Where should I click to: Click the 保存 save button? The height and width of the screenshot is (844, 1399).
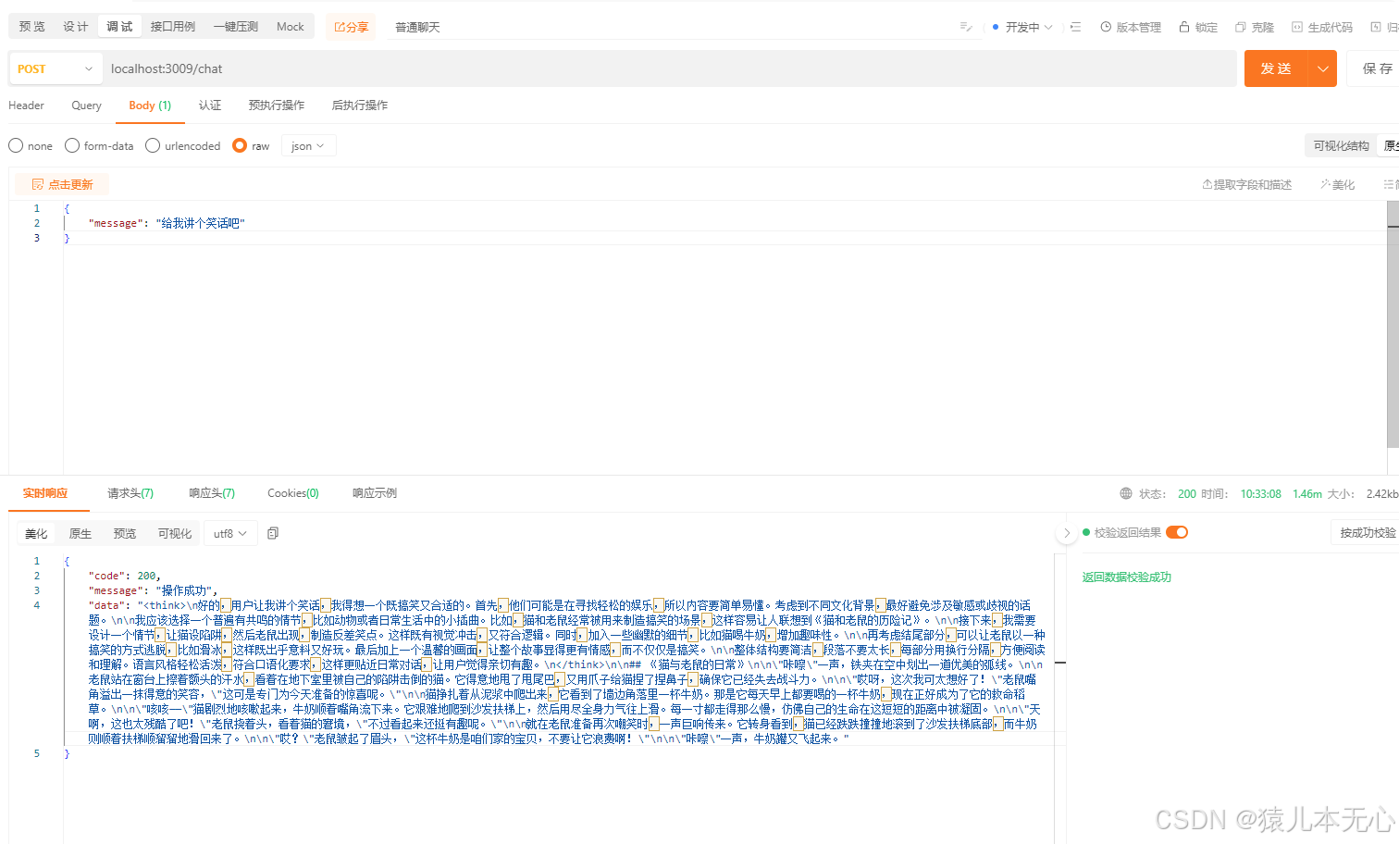coord(1373,68)
